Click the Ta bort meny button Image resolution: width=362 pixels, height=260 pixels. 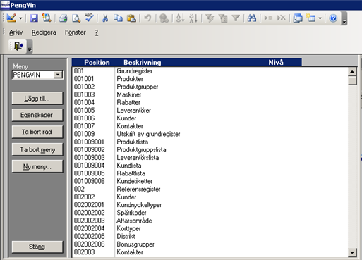(x=37, y=149)
